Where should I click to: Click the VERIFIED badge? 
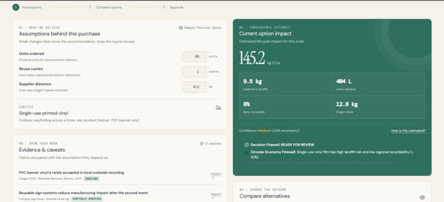coord(91,179)
